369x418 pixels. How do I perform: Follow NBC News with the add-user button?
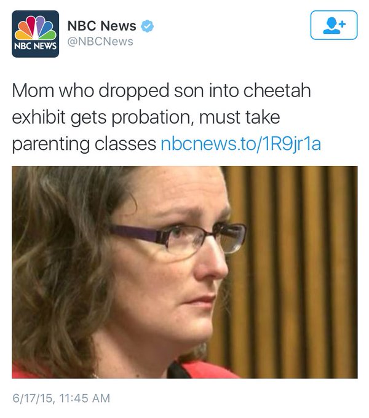(334, 25)
